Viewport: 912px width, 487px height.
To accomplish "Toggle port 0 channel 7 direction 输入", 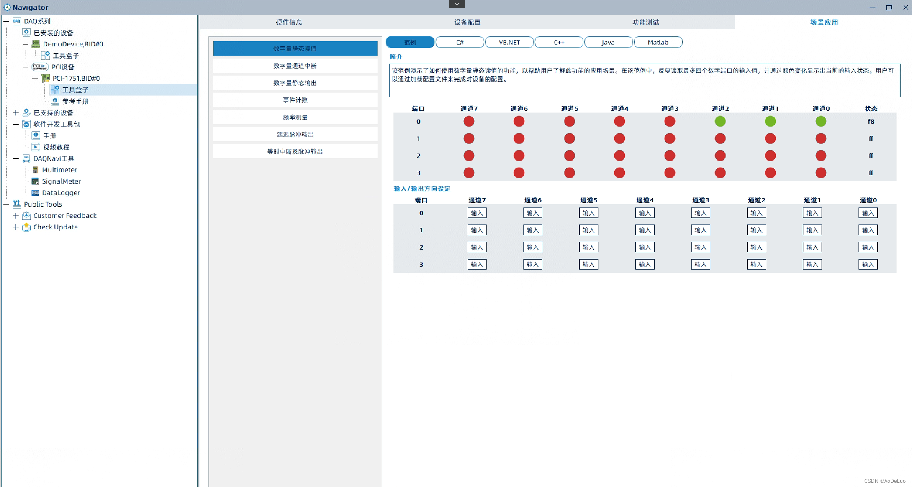I will point(477,213).
